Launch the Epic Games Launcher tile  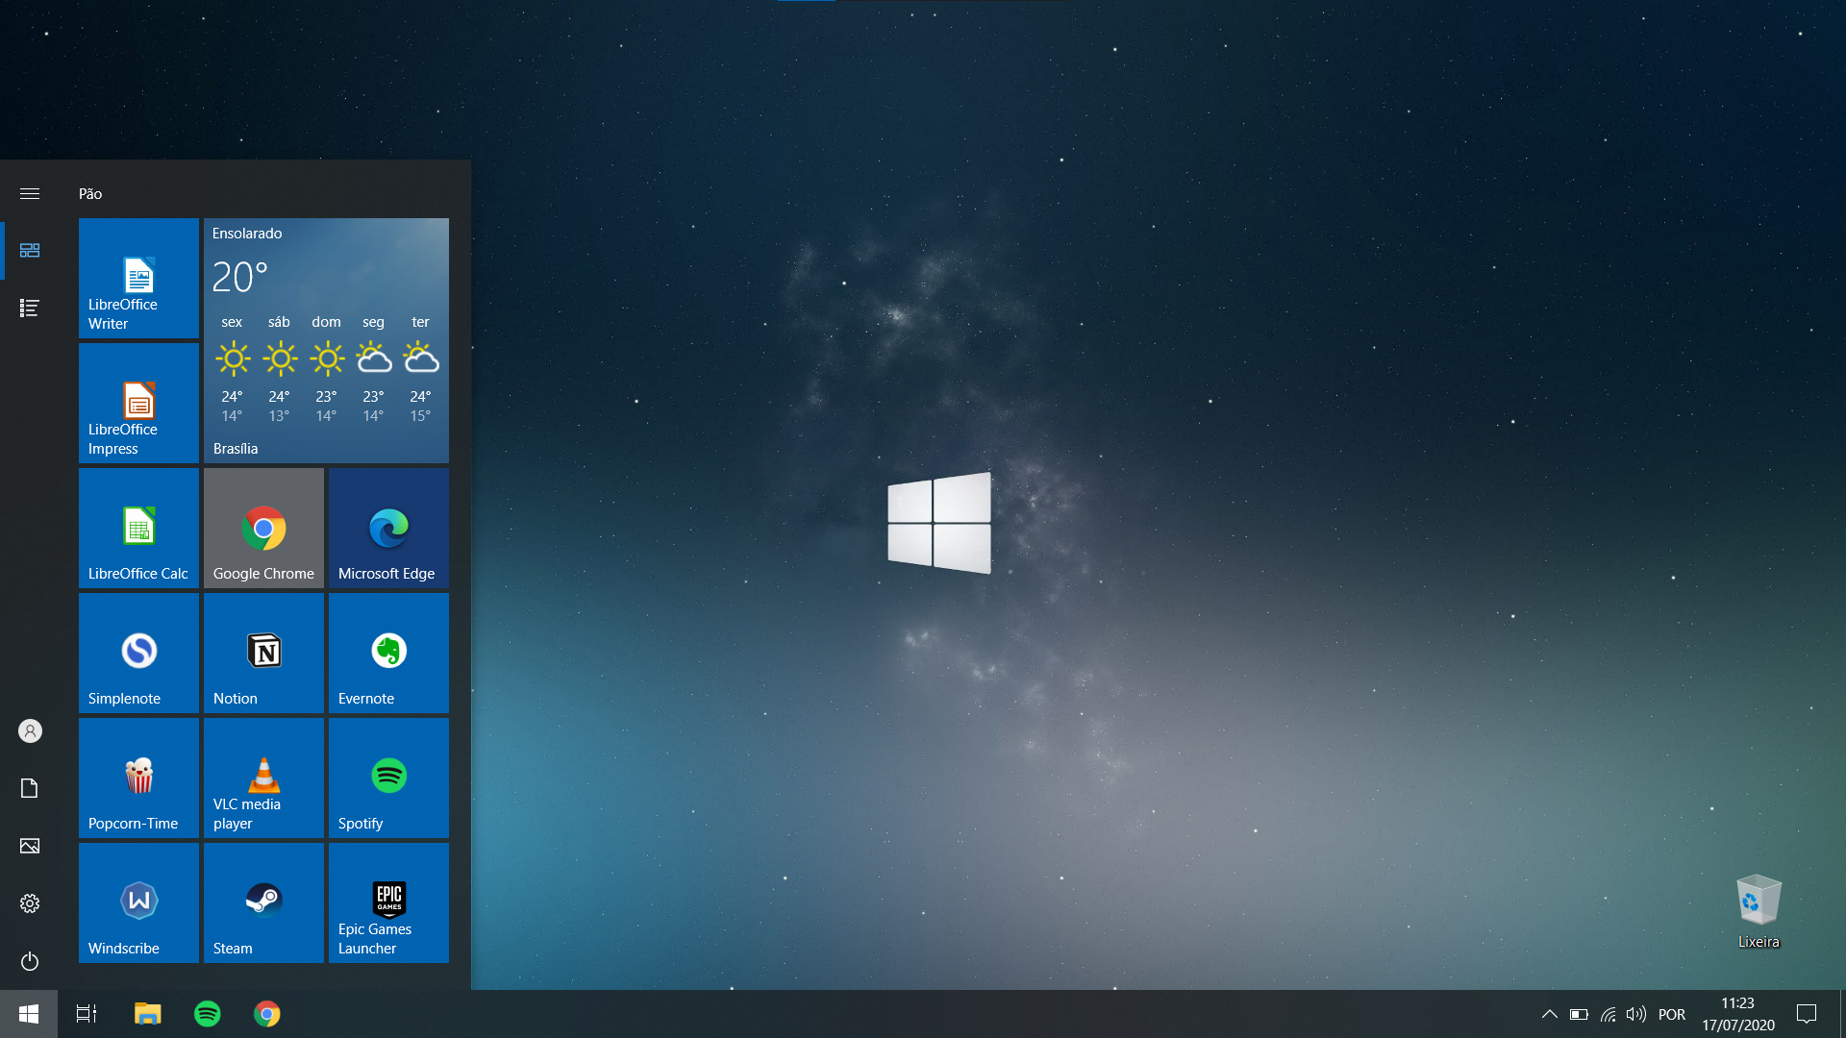(388, 902)
